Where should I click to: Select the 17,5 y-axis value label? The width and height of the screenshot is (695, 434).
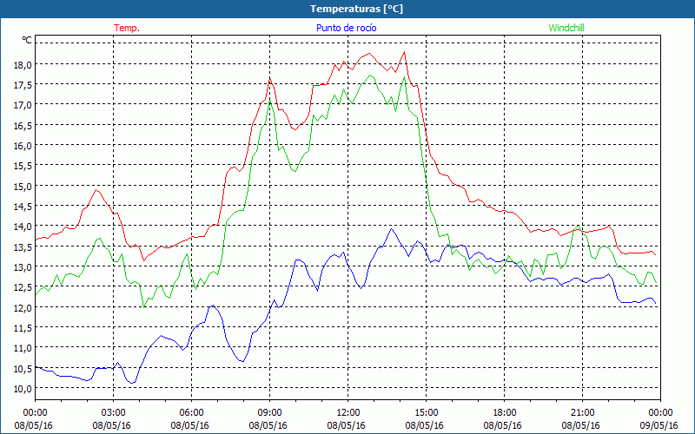tap(21, 85)
